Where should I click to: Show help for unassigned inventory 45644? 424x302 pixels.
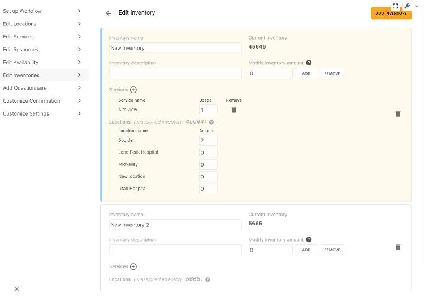[211, 122]
